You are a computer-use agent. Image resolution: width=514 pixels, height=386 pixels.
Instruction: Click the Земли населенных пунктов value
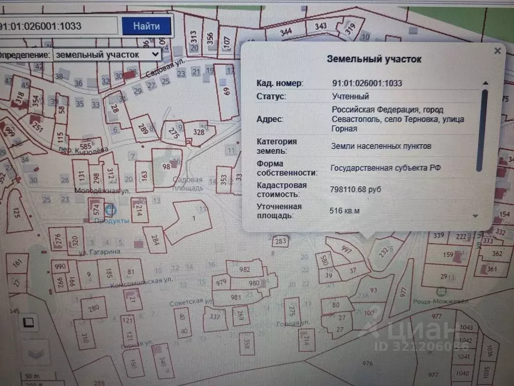coord(380,146)
